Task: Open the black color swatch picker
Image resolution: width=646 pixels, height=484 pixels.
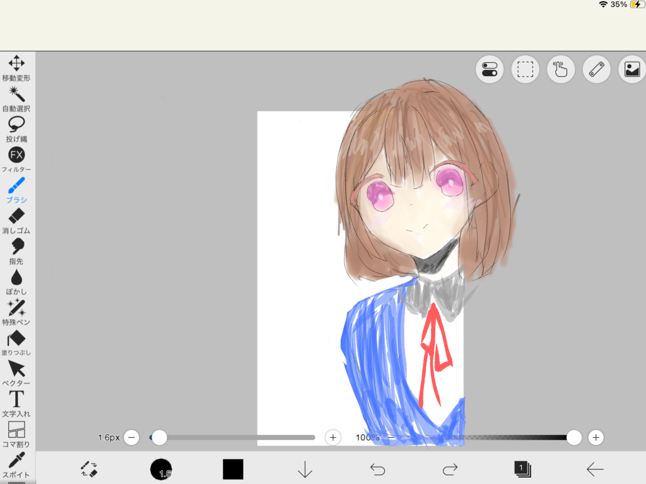Action: [233, 469]
